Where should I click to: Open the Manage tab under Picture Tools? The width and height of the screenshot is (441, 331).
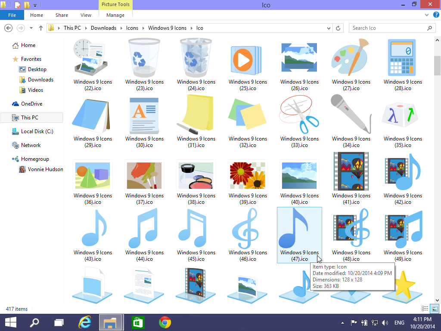(x=115, y=15)
